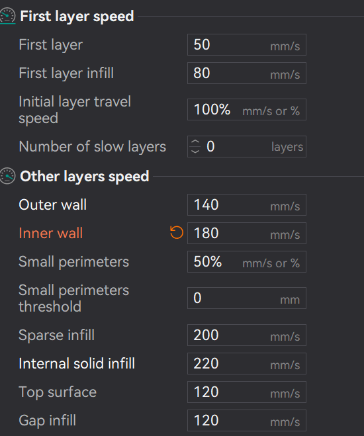Click the Internal solid infill label

point(77,363)
